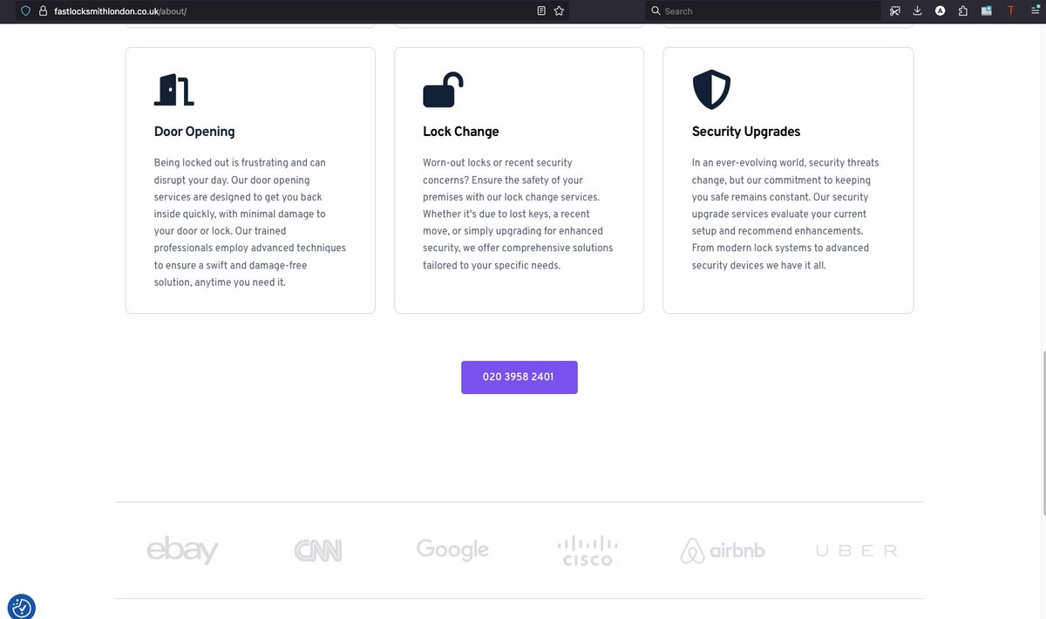Click the paragraph starting 'In an ever-evolving world'

tap(785, 214)
